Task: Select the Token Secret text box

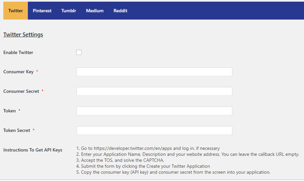Action: [154, 131]
